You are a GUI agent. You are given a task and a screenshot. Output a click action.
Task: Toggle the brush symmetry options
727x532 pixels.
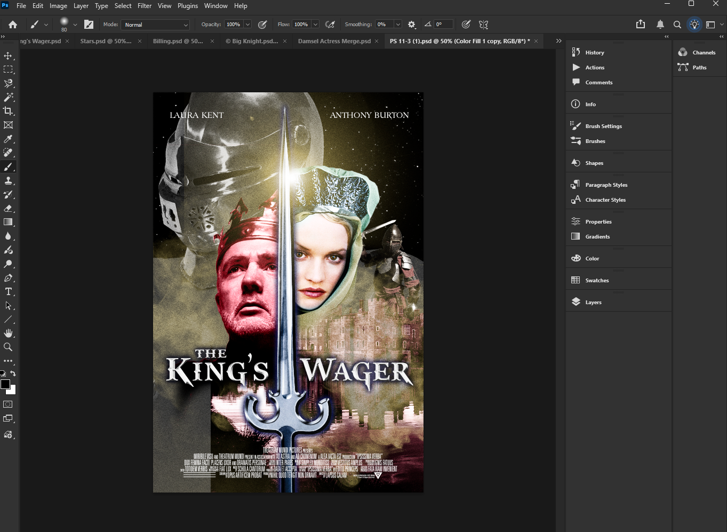point(484,25)
